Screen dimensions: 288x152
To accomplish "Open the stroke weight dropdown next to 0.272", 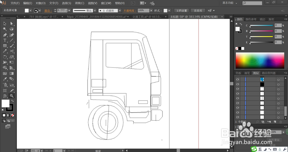I will coord(69,11).
